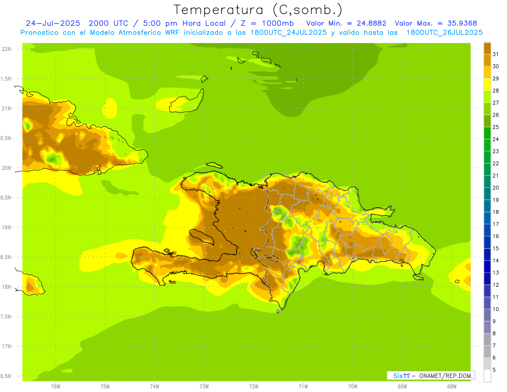Click the SisTT ONAMET/REP.DOM. watermark

click(x=431, y=376)
